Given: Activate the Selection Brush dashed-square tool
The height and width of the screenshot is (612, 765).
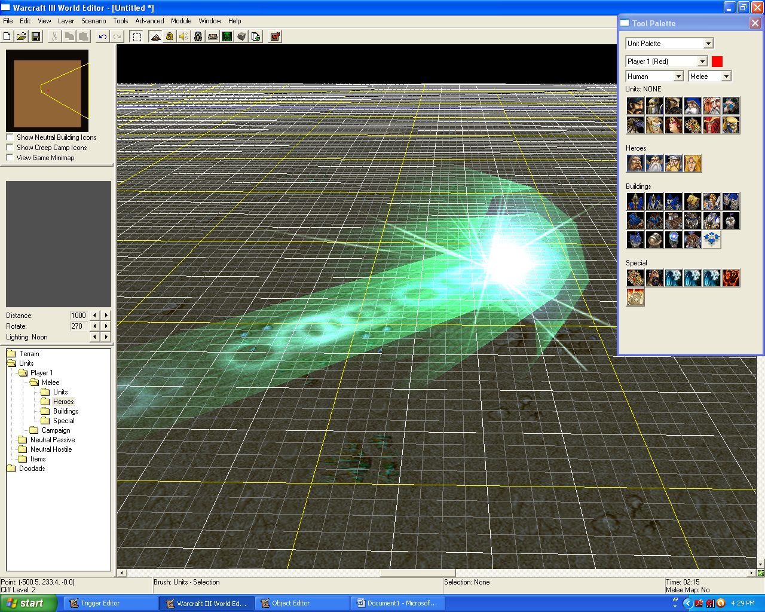Looking at the screenshot, I should coord(137,36).
